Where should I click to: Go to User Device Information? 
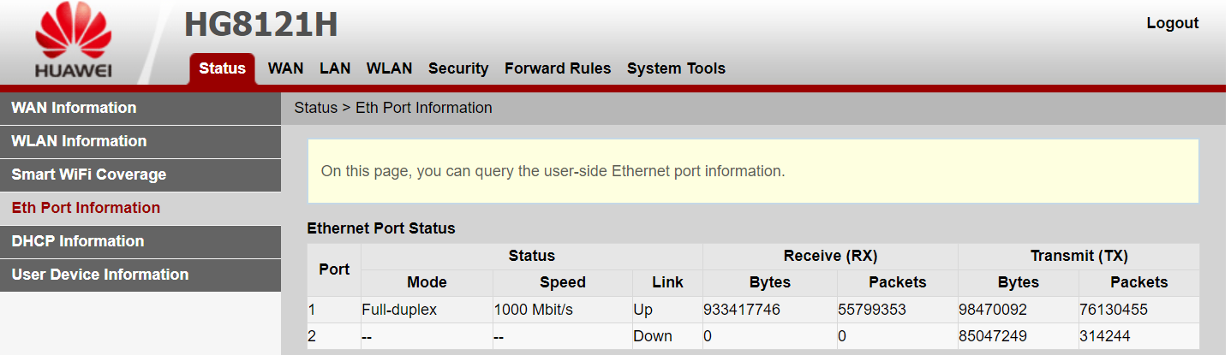pos(140,275)
